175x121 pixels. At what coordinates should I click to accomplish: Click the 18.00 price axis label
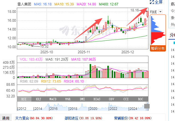coord(12,12)
